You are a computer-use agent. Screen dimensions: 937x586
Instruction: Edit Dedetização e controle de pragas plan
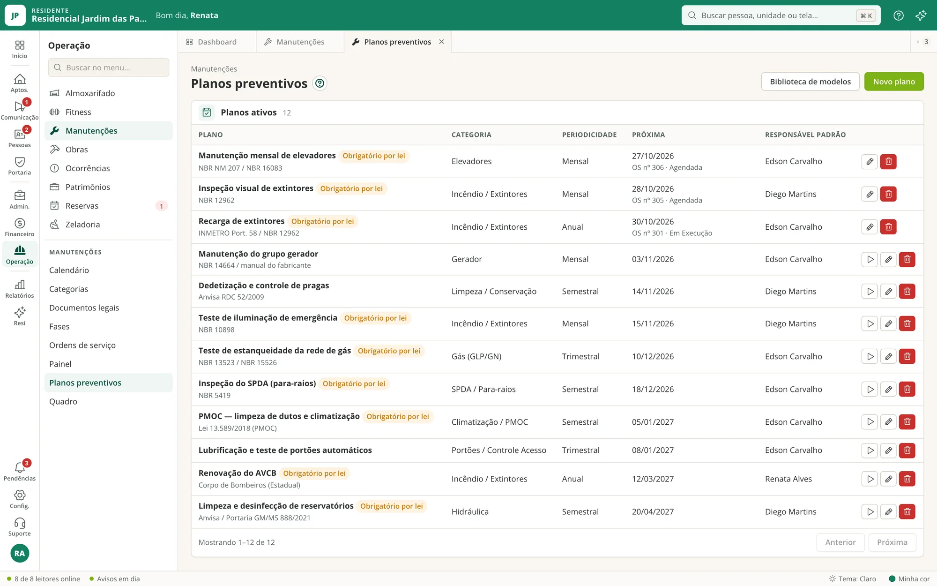888,292
